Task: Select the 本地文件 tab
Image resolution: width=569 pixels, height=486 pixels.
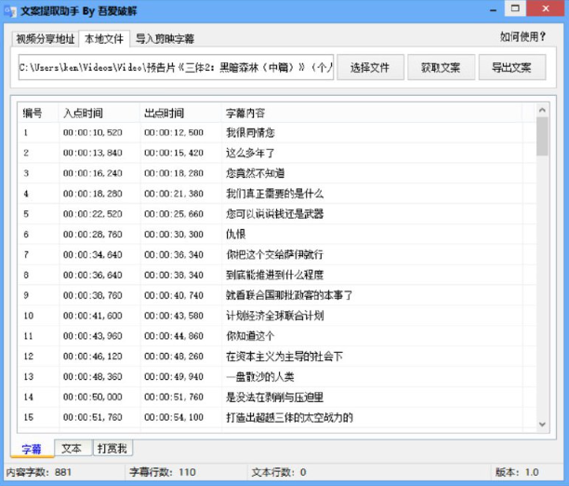Action: 103,39
